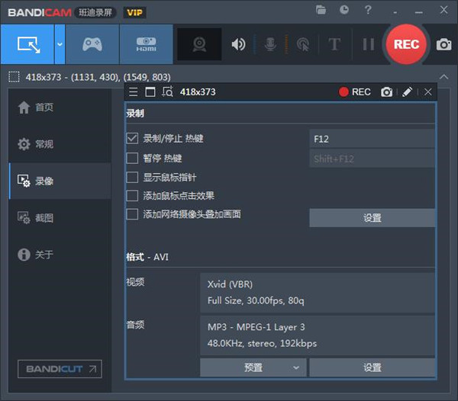
Task: Click the 设置 button beside 预置
Action: [373, 367]
